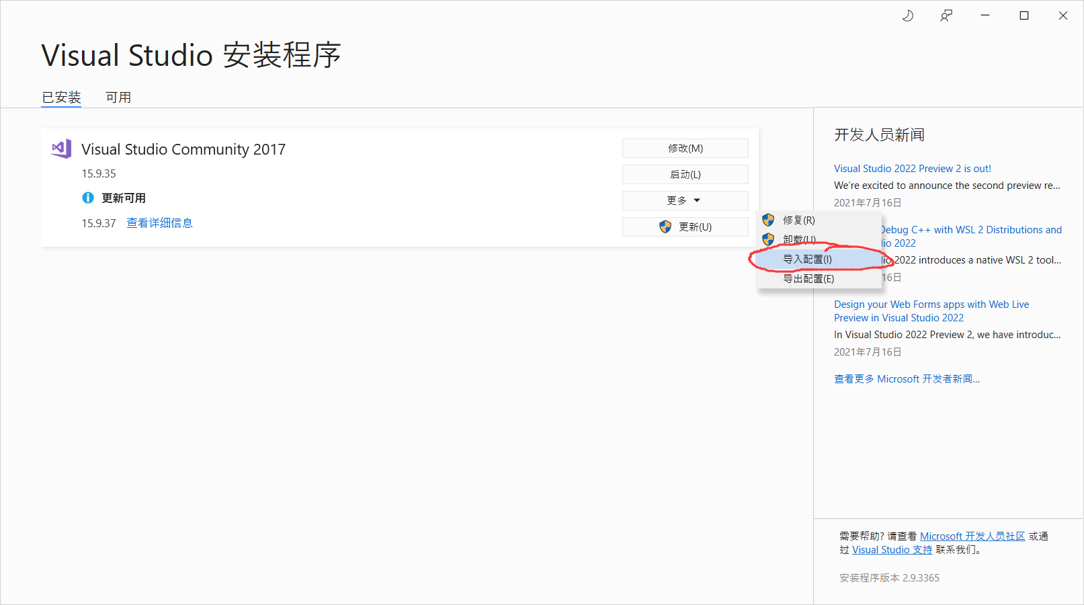Open the Visual Studio 2022 Preview 2 news link
Screen dimensions: 1084x605
click(913, 168)
